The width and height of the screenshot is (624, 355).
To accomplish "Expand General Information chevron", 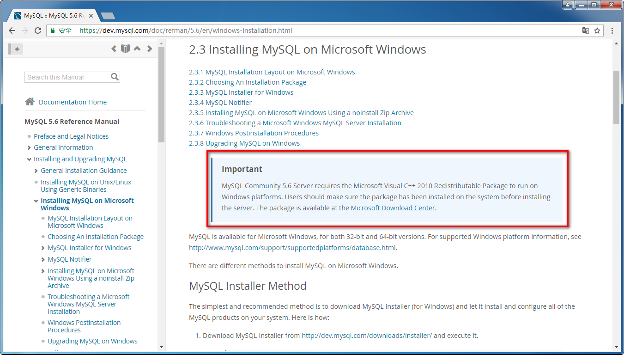I will (29, 147).
